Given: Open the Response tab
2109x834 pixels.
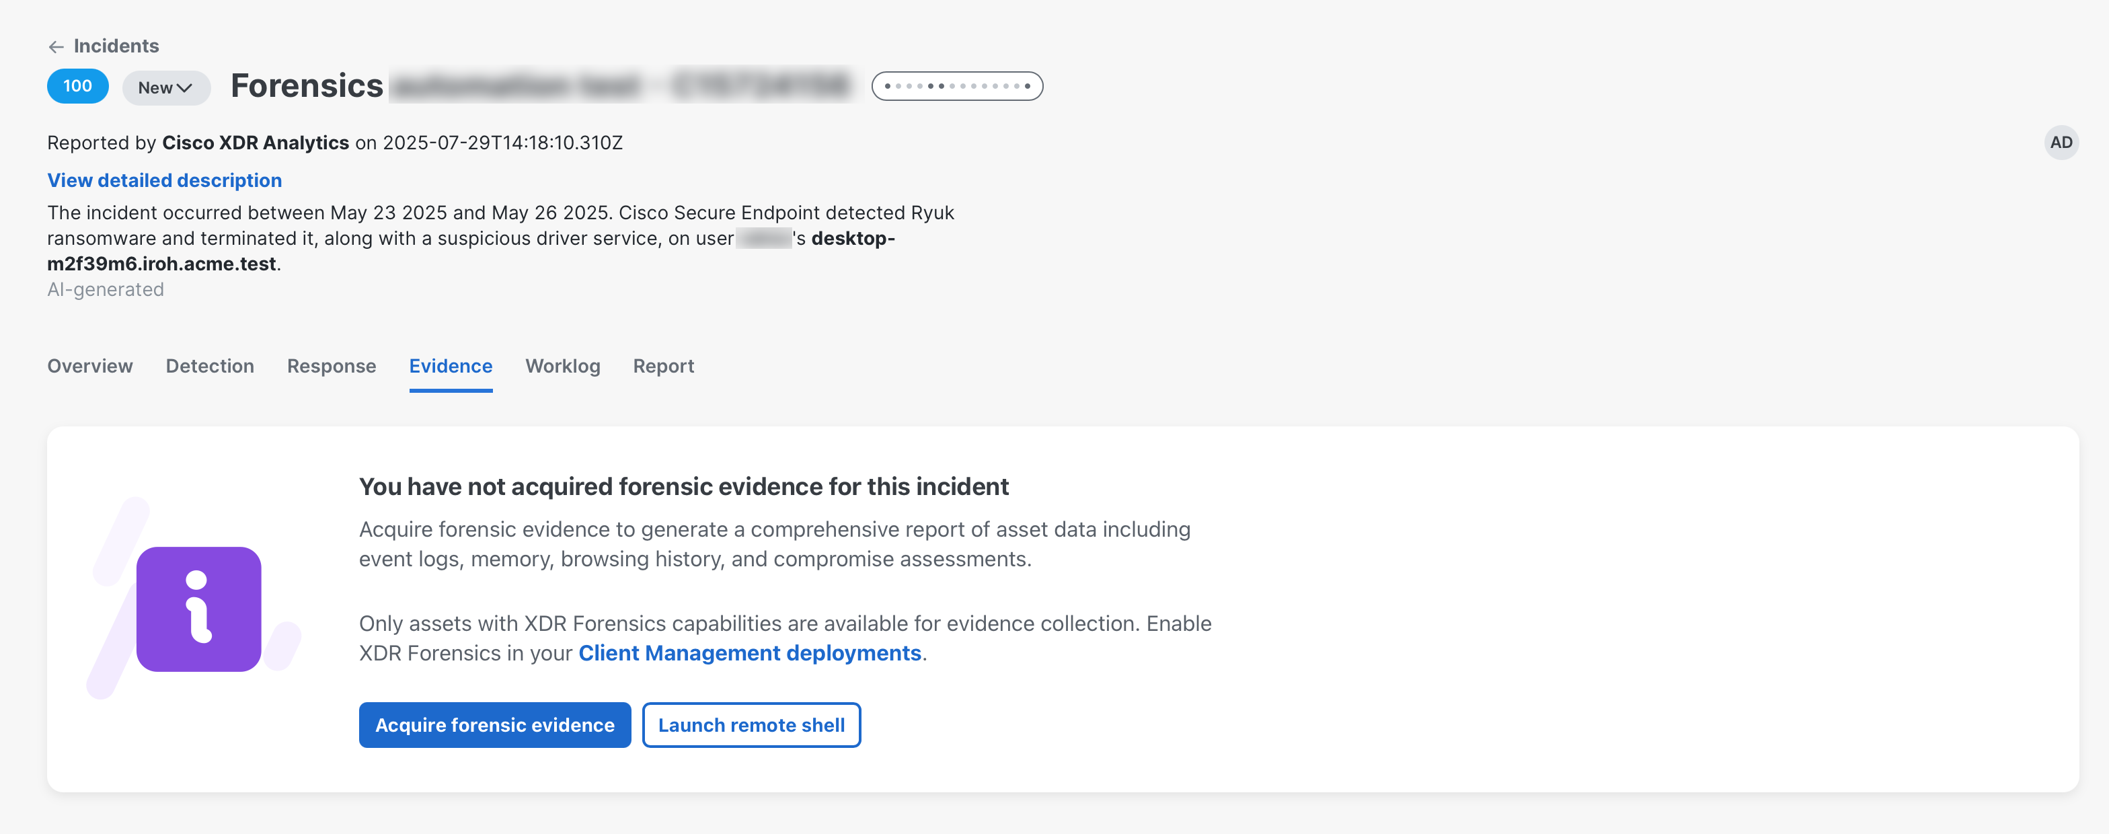Looking at the screenshot, I should [x=332, y=367].
